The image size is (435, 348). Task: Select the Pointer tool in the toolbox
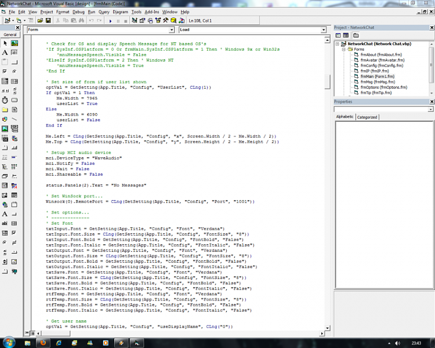(5, 43)
